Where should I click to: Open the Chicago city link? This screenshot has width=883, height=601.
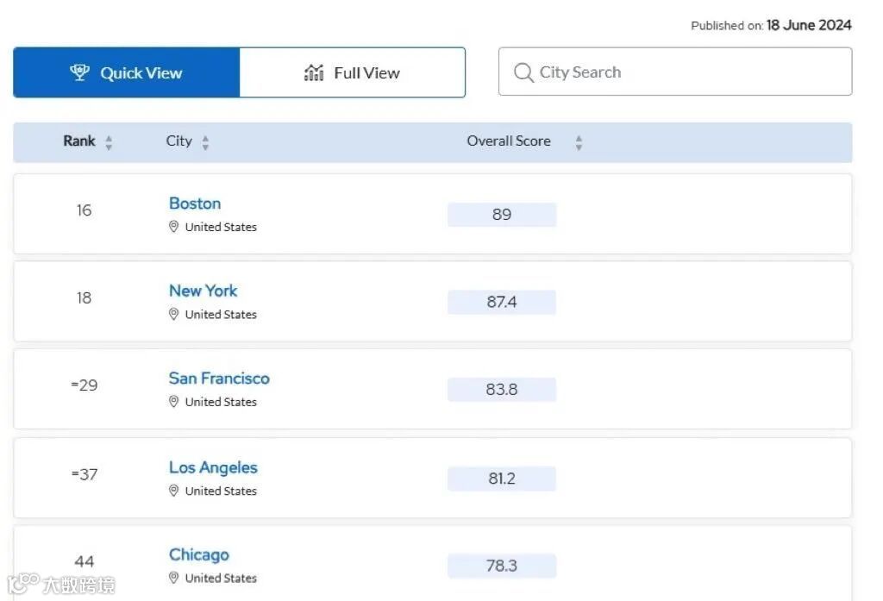pyautogui.click(x=199, y=554)
